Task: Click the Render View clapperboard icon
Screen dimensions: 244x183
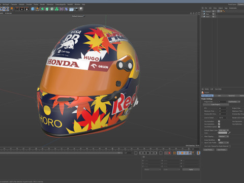Action: [17, 9]
